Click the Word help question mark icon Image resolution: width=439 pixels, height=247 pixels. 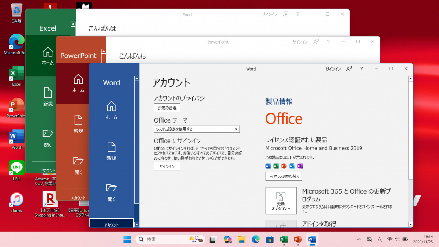tap(361, 69)
